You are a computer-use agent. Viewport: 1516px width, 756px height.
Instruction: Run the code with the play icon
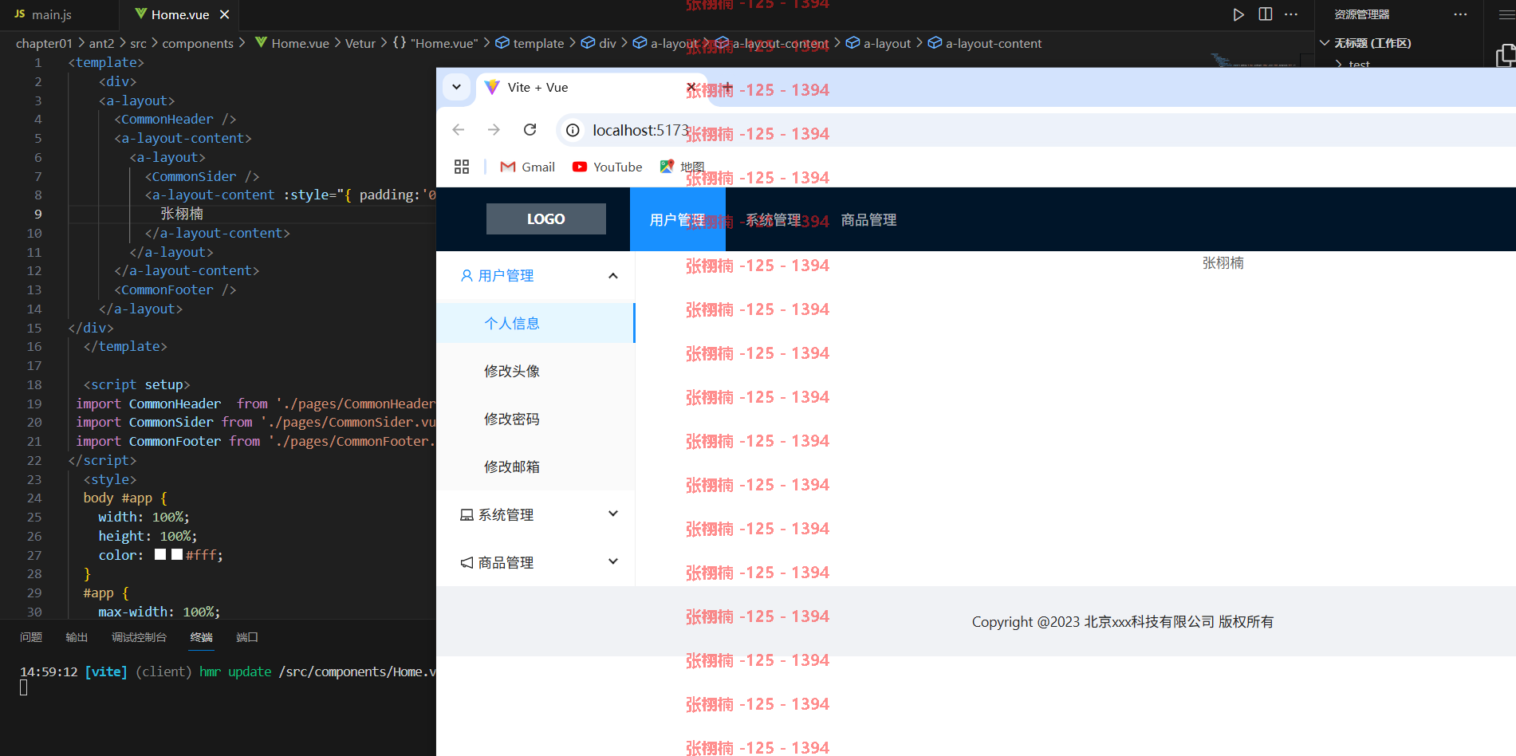[1238, 14]
